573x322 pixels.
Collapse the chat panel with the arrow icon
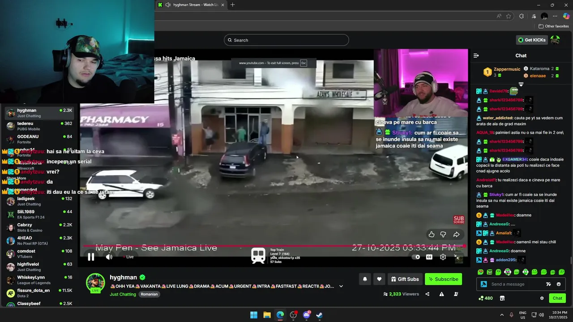476,55
